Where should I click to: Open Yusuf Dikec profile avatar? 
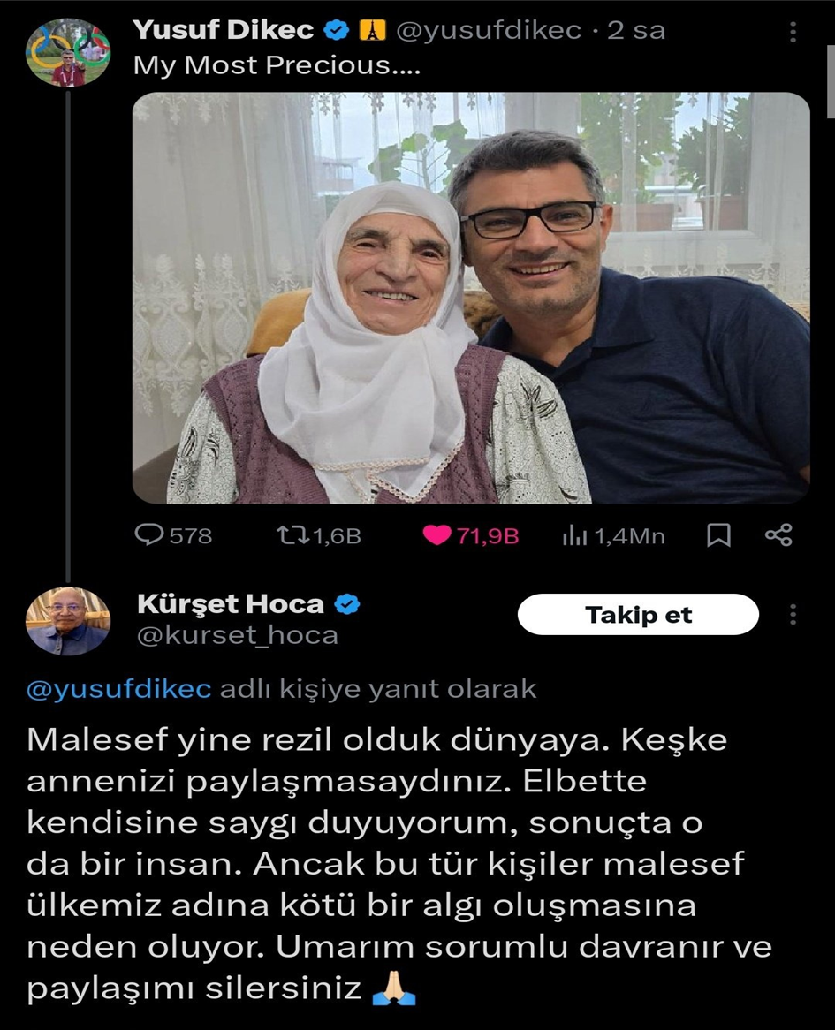click(68, 52)
